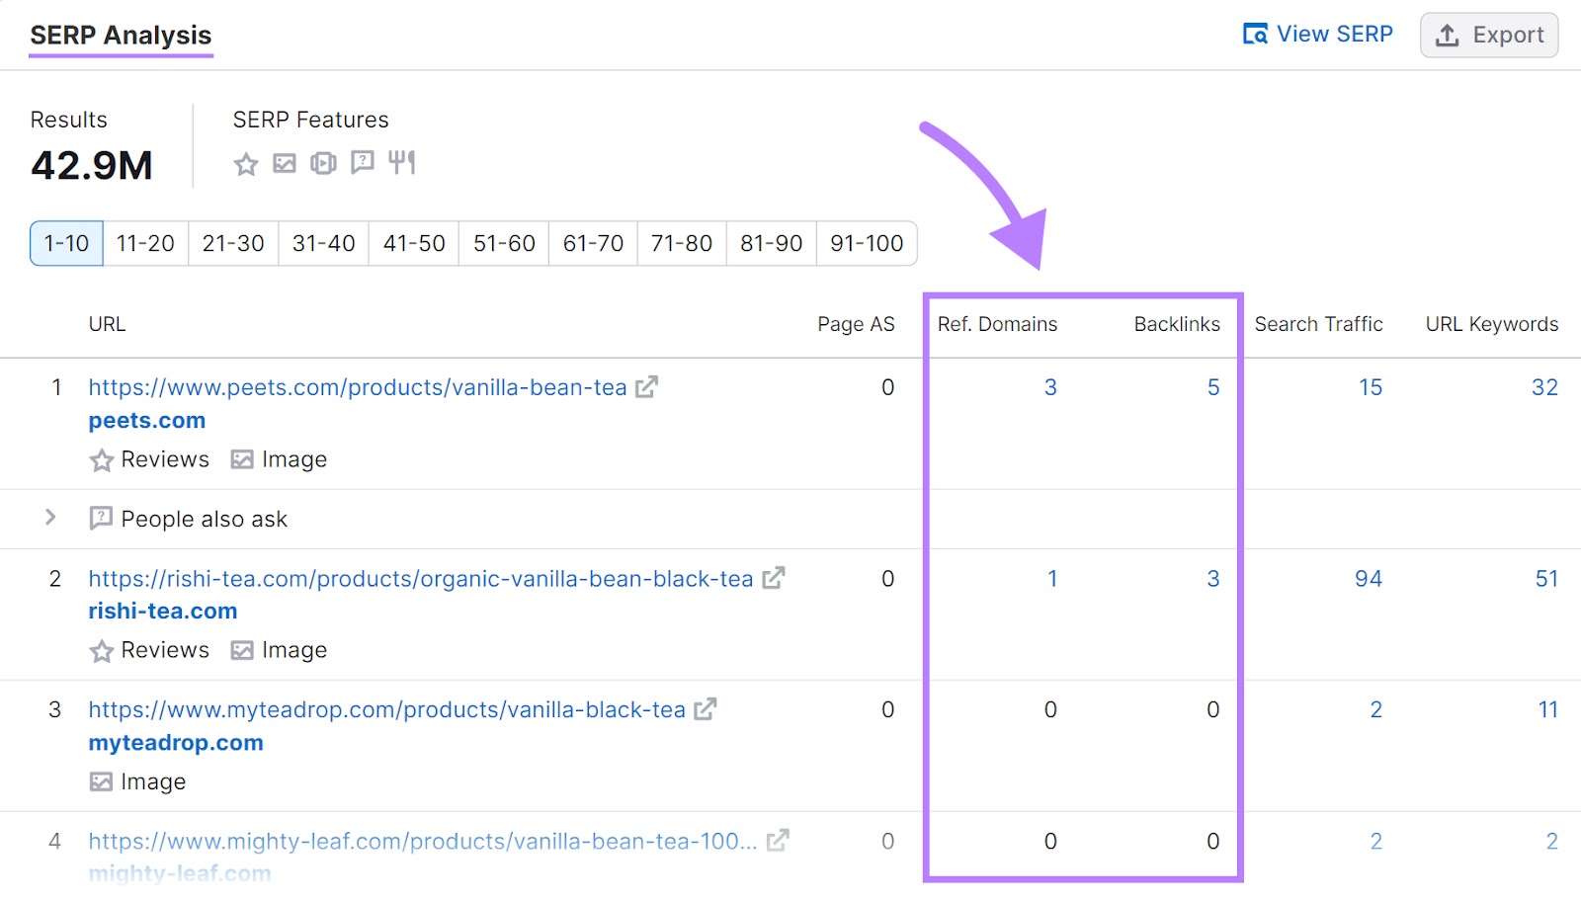Click the image icon in SERP Features
The height and width of the screenshot is (902, 1581).
point(285,164)
